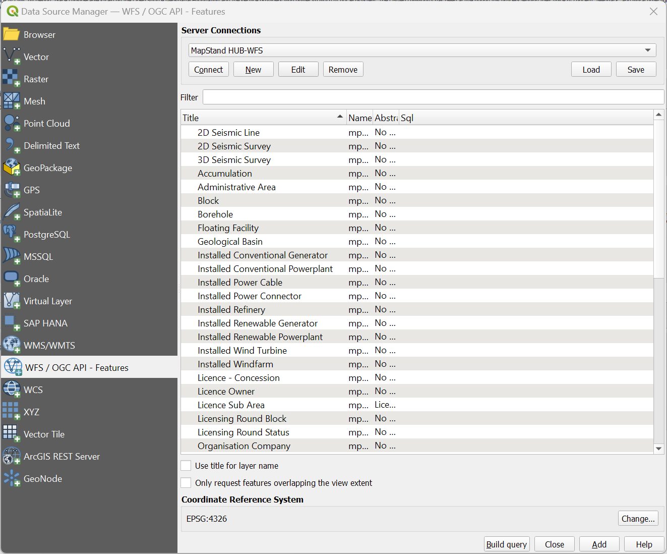The width and height of the screenshot is (667, 554).
Task: Enable Use title for layer name
Action: [x=186, y=466]
